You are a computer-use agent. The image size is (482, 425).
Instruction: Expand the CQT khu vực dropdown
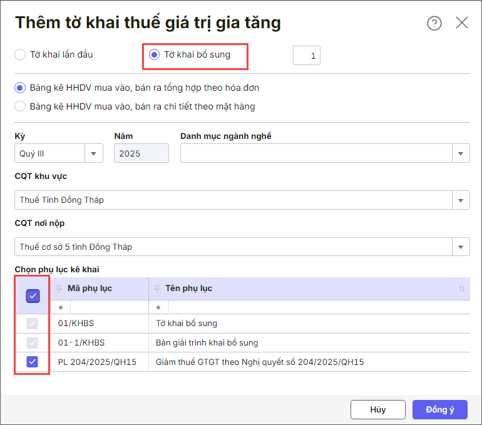coord(461,200)
